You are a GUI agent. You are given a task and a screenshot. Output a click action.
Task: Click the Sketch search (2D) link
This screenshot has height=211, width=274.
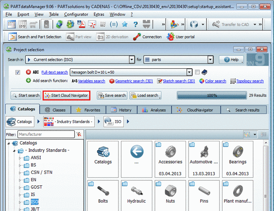pyautogui.click(x=179, y=81)
